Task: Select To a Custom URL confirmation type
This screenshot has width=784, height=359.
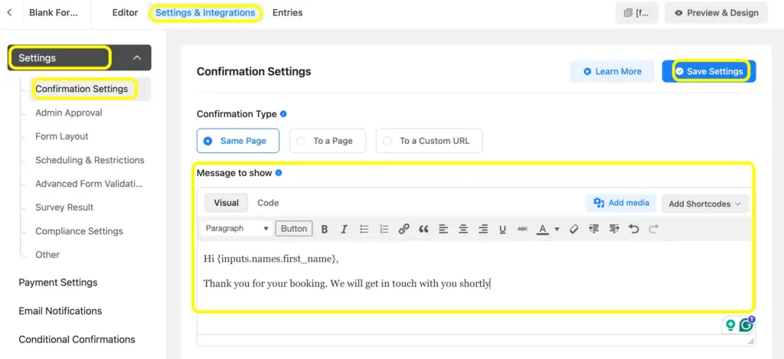Action: click(x=430, y=141)
